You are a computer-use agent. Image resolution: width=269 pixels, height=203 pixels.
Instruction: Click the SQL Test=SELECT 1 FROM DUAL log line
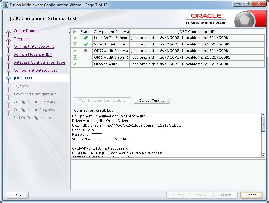(x=100, y=139)
